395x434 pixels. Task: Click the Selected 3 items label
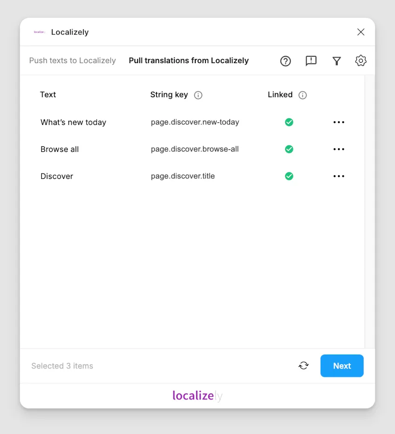pos(62,366)
